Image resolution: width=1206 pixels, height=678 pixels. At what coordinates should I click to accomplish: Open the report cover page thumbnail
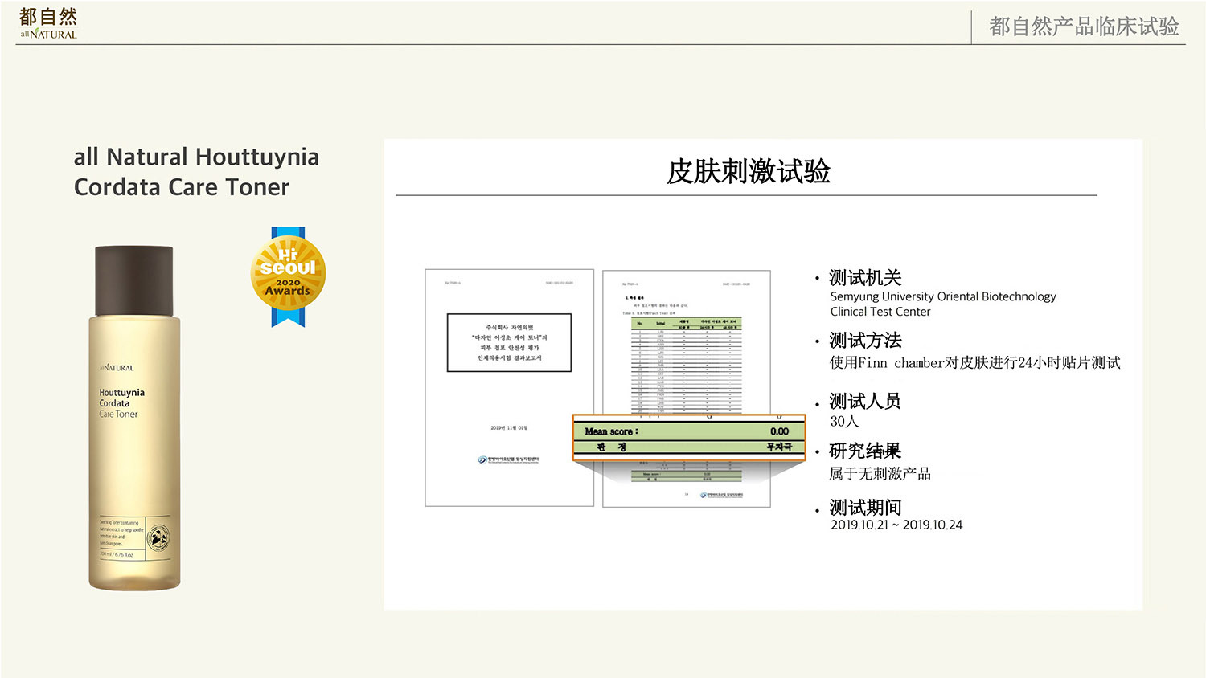(509, 387)
